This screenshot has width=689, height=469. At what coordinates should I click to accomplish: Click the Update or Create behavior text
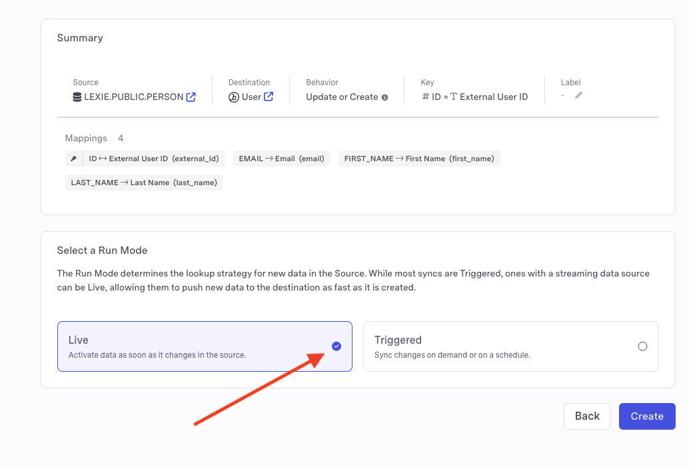tap(342, 97)
